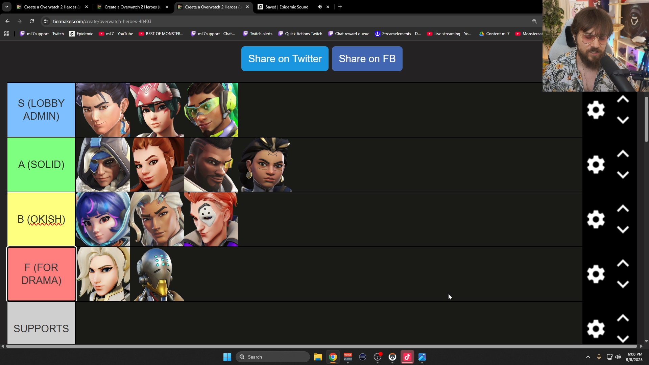Move B (OKISH) row up
Screen dimensions: 649x365
623,209
